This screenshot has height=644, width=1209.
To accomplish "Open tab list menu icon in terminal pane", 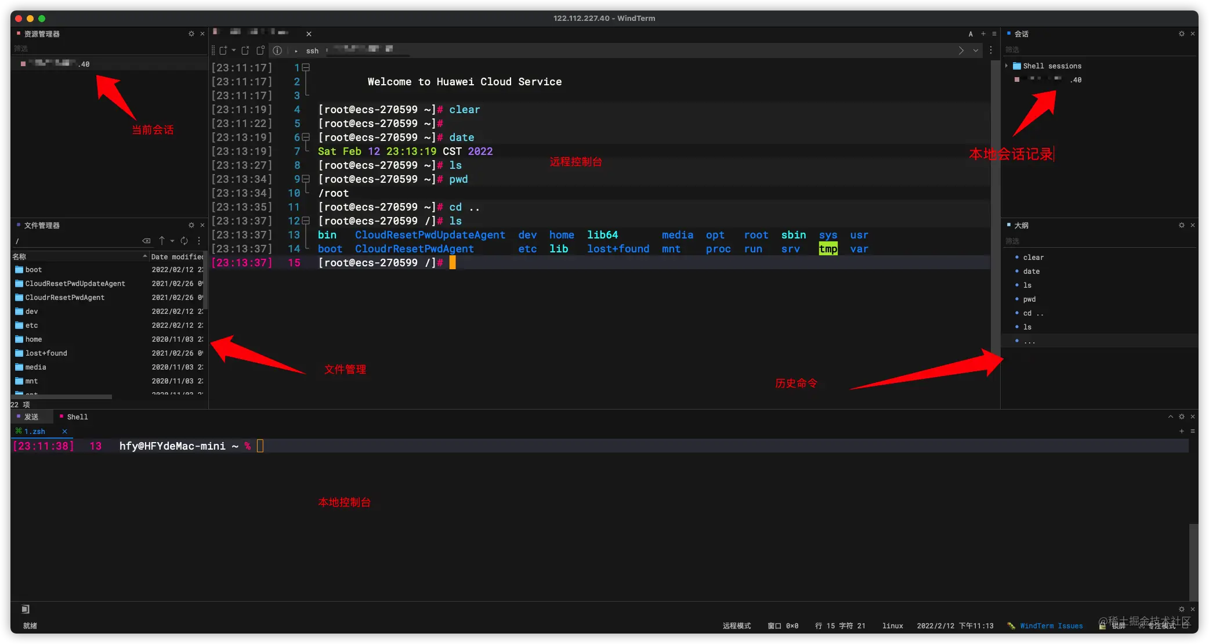I will click(994, 34).
